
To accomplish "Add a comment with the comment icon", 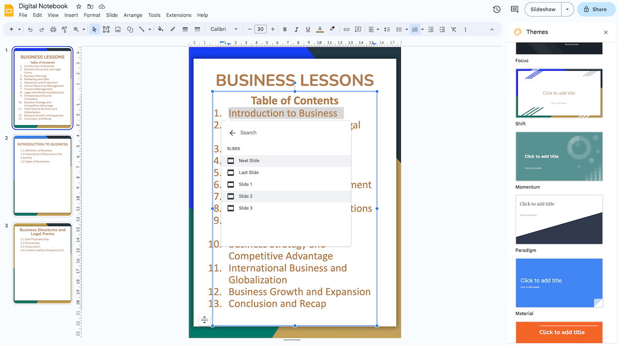I will pos(358,29).
